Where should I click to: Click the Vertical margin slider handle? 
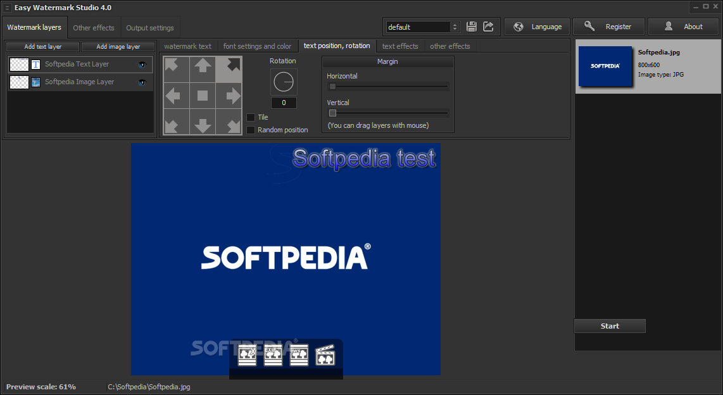(332, 113)
